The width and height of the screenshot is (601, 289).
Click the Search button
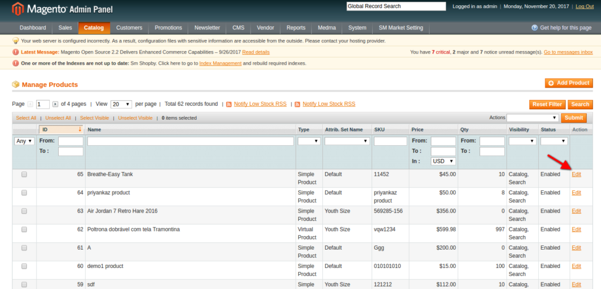[580, 105]
